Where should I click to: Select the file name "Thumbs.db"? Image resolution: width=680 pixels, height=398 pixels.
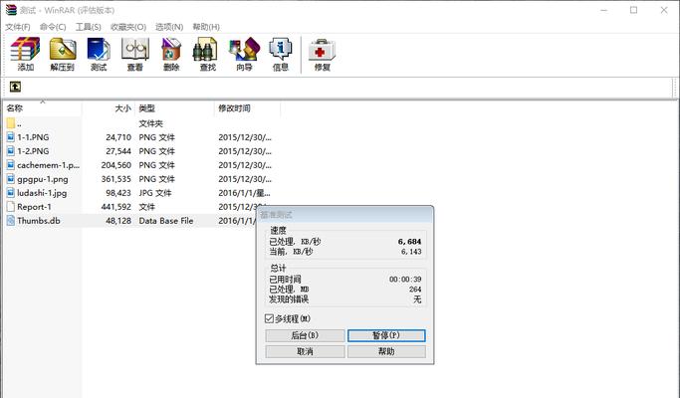pos(39,221)
